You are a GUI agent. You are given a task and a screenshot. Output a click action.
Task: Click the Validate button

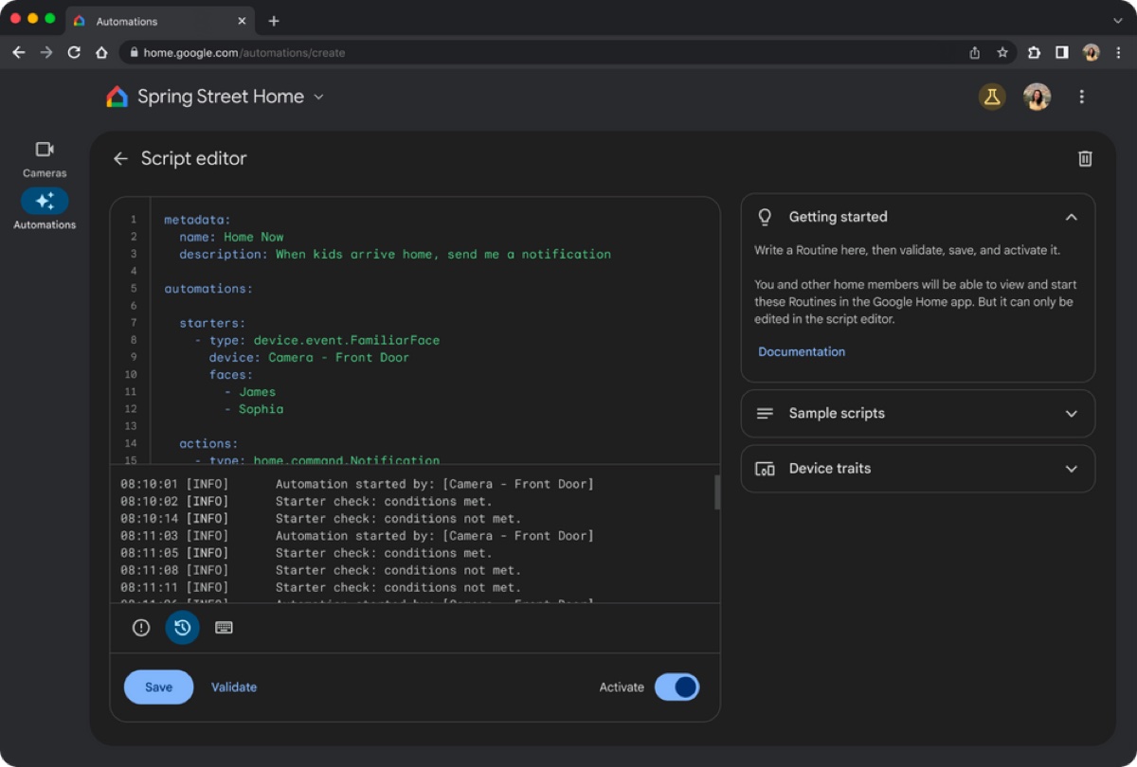click(234, 687)
